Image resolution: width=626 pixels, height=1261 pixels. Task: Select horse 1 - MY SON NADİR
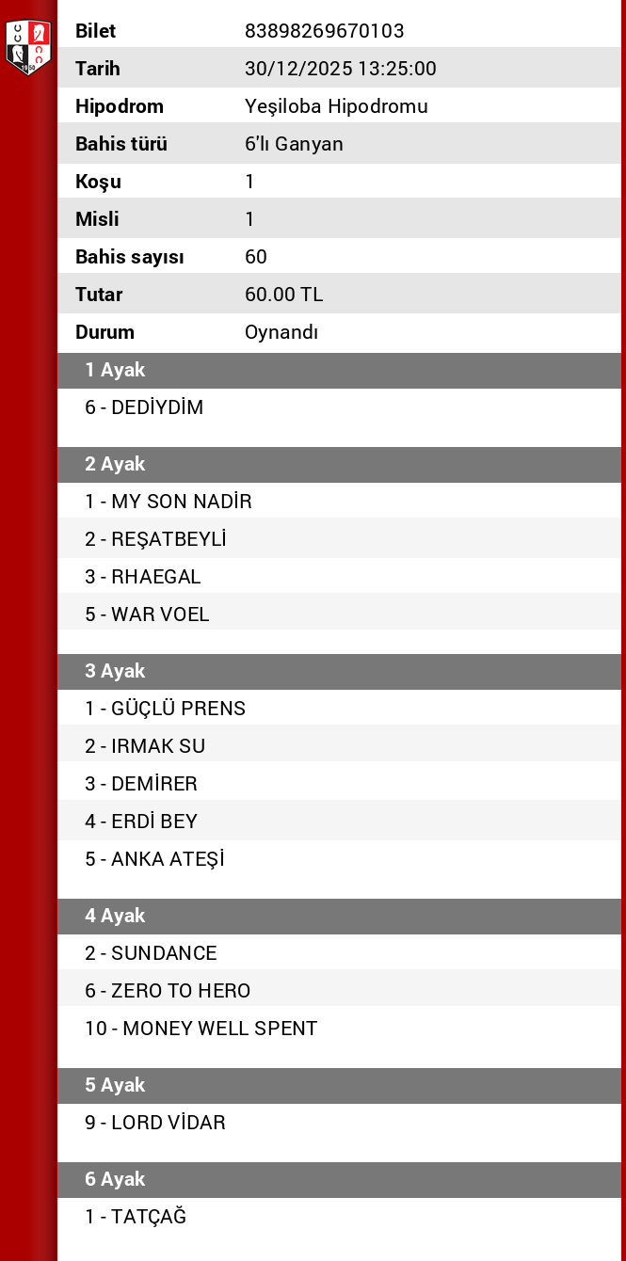point(169,502)
